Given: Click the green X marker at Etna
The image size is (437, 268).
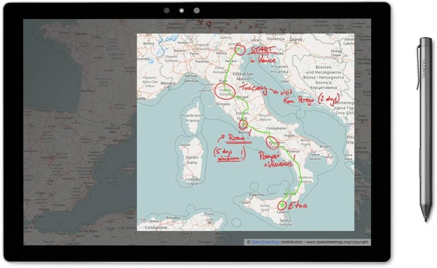Looking at the screenshot, I should coord(282,205).
